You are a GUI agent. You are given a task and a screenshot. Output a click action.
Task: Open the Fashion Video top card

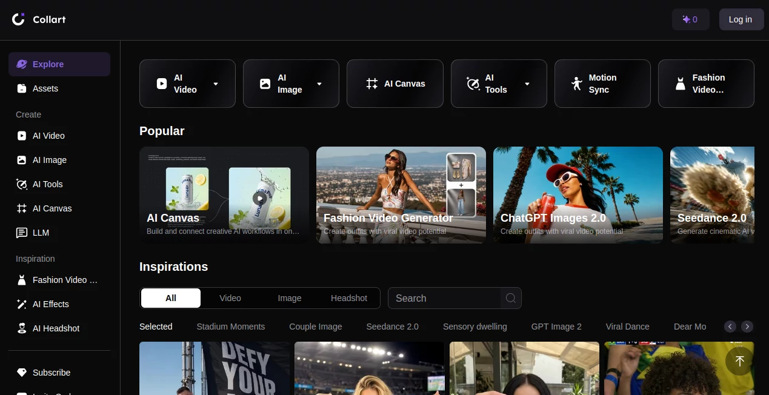(706, 84)
